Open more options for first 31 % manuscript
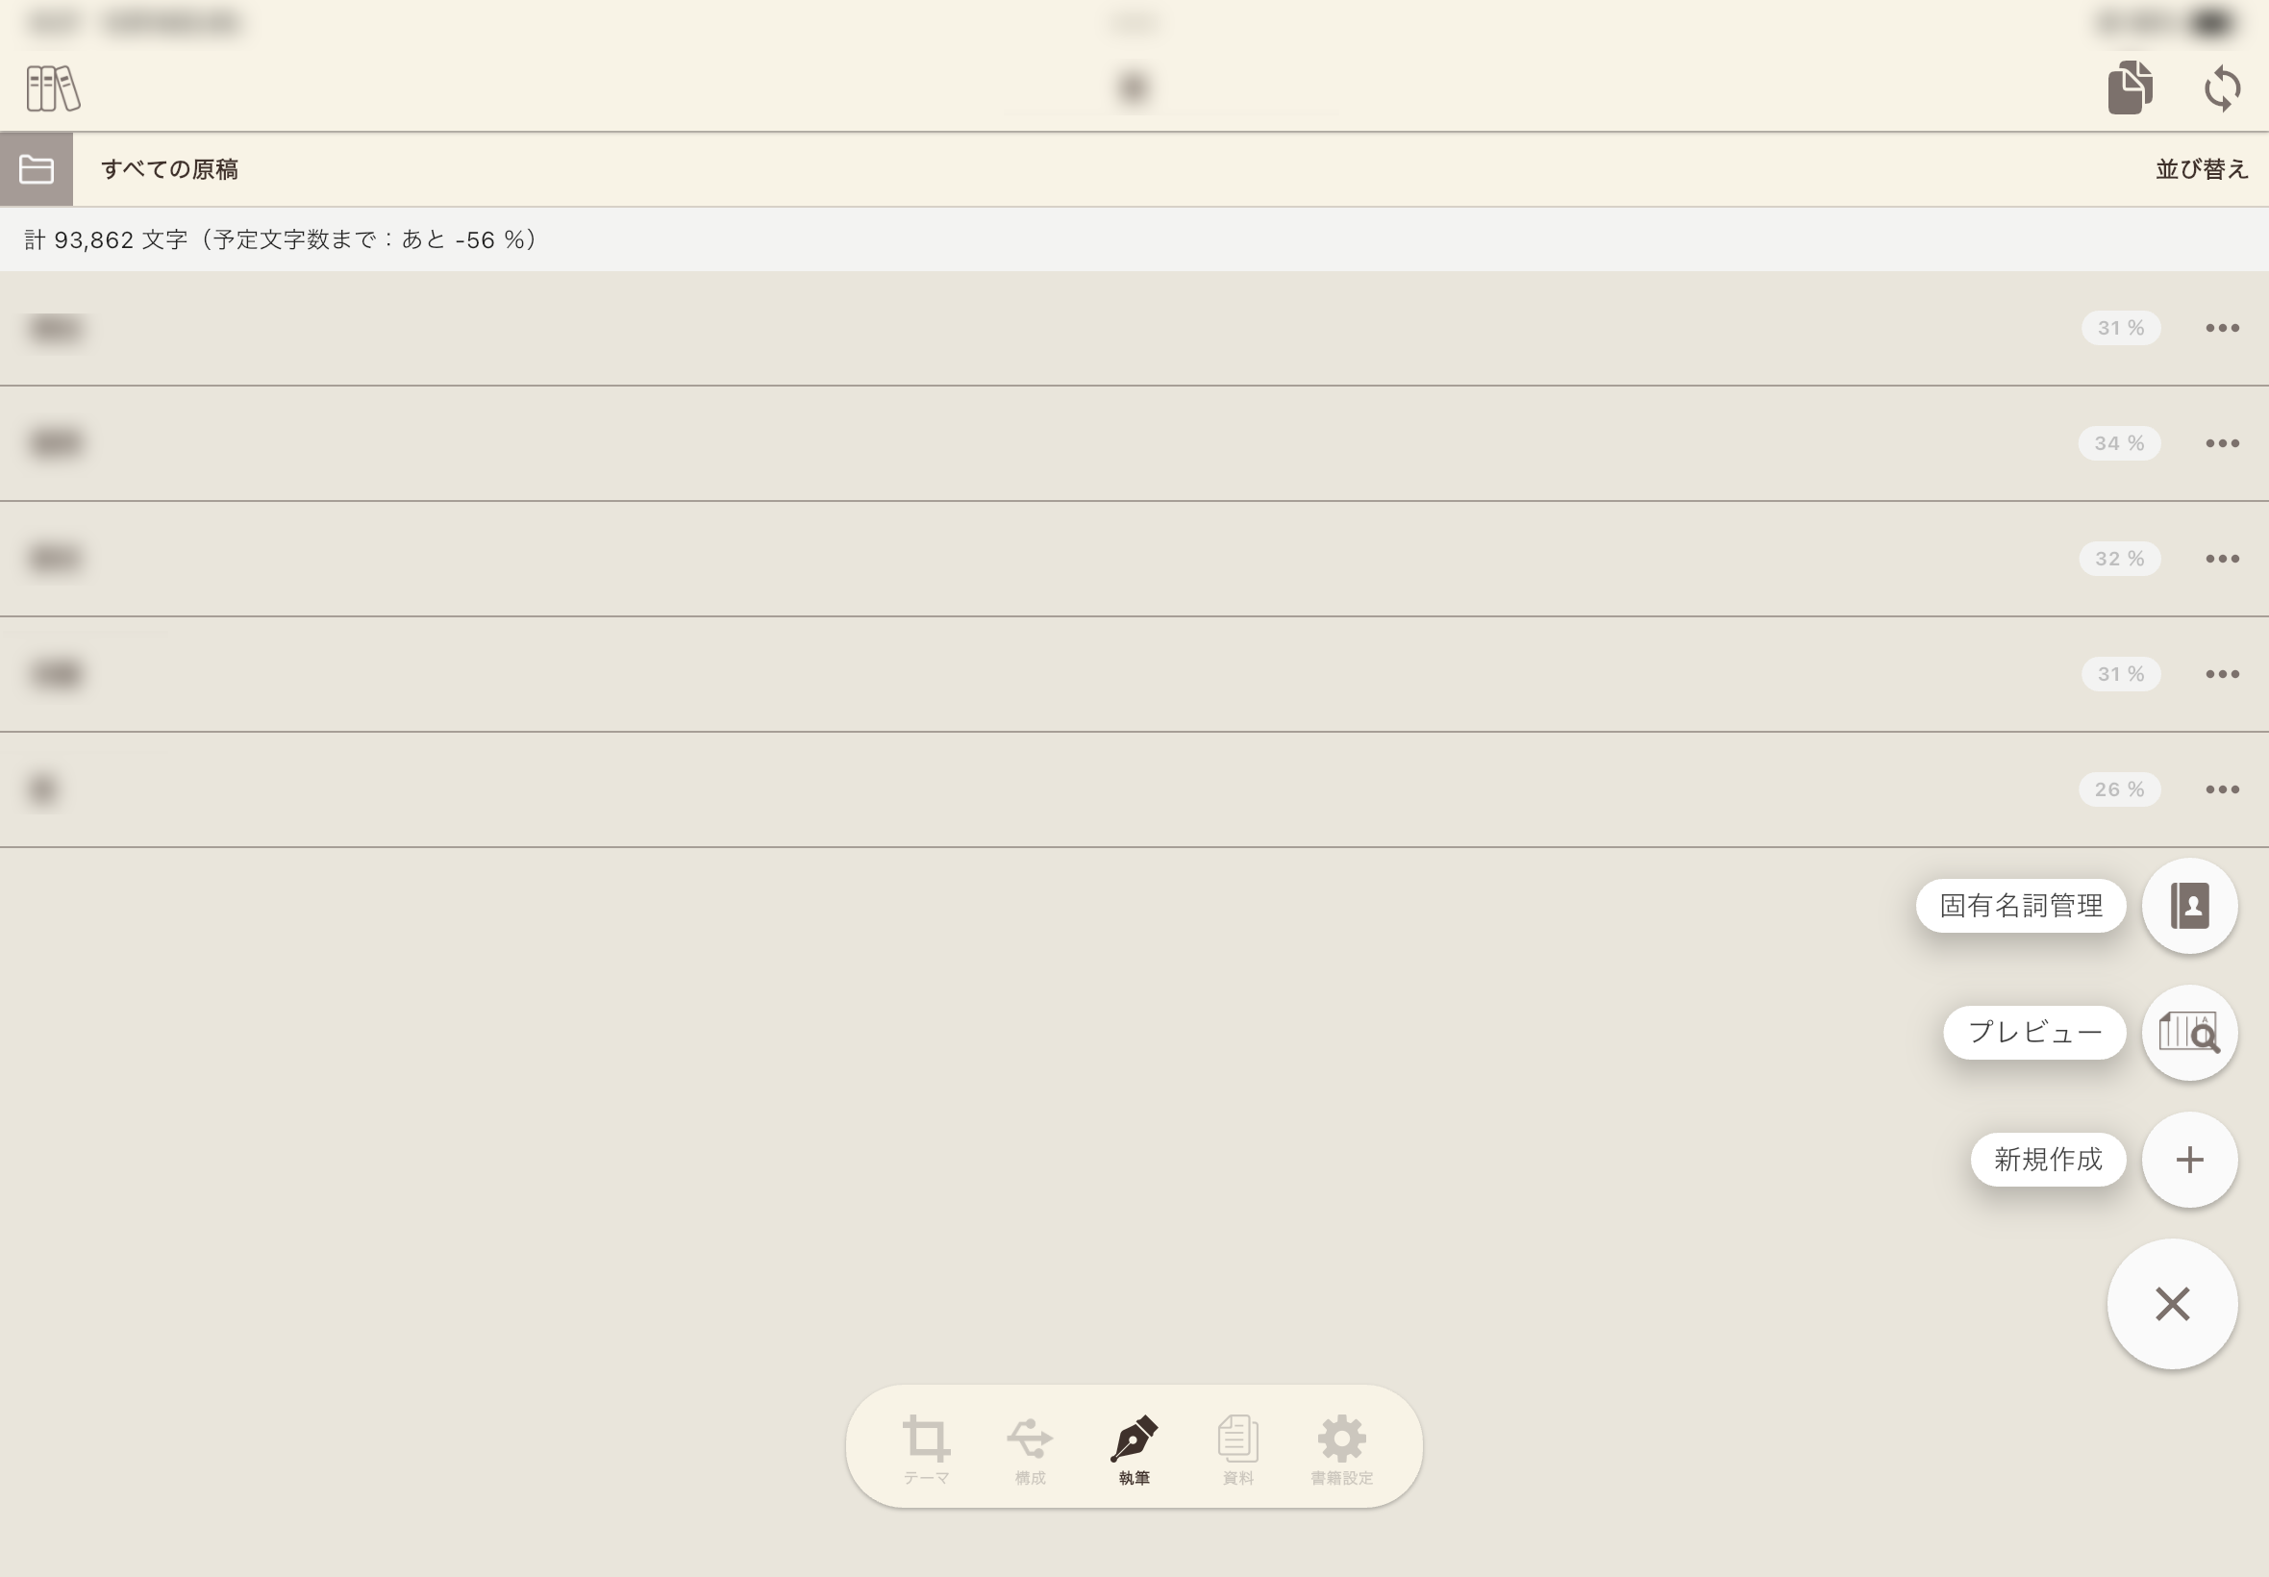The height and width of the screenshot is (1577, 2269). click(2223, 328)
